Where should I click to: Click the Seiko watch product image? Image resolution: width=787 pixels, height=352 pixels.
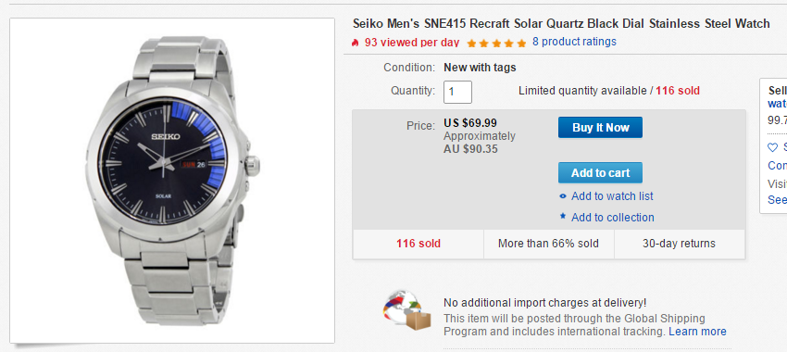(x=172, y=181)
